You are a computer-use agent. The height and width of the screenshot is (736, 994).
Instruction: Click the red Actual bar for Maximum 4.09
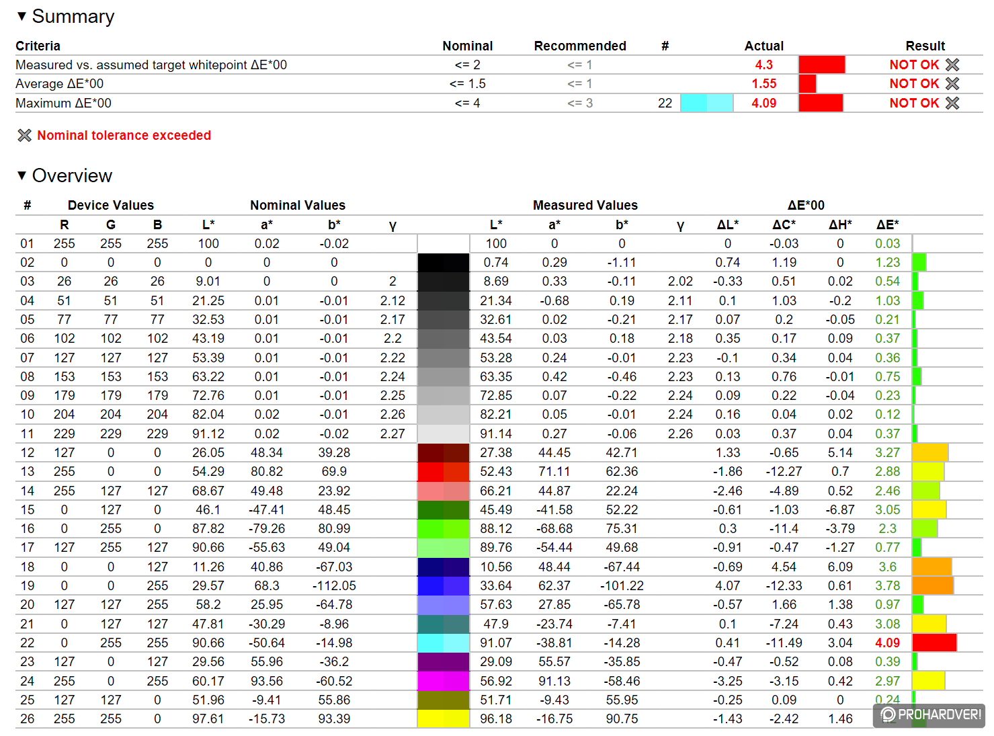coord(821,103)
